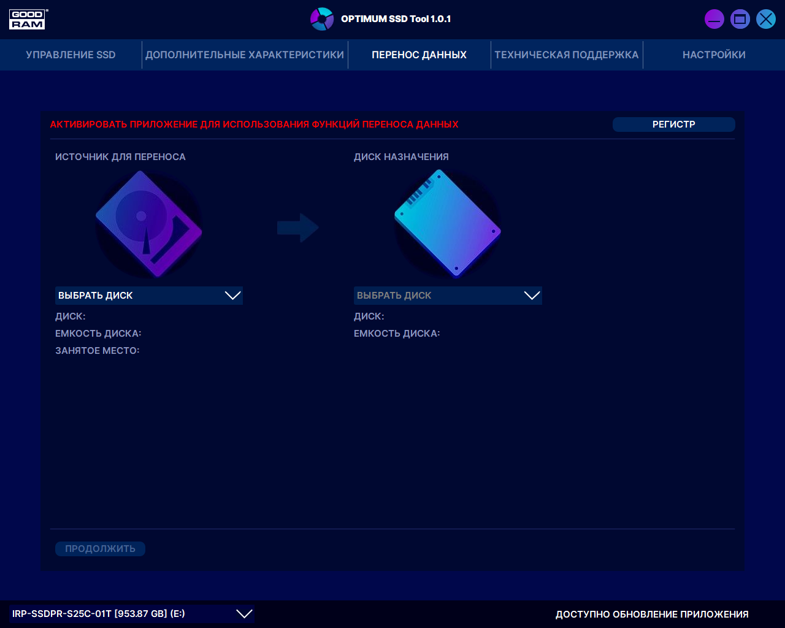The image size is (785, 628).
Task: Click the destination SSD drive icon
Action: point(448,223)
